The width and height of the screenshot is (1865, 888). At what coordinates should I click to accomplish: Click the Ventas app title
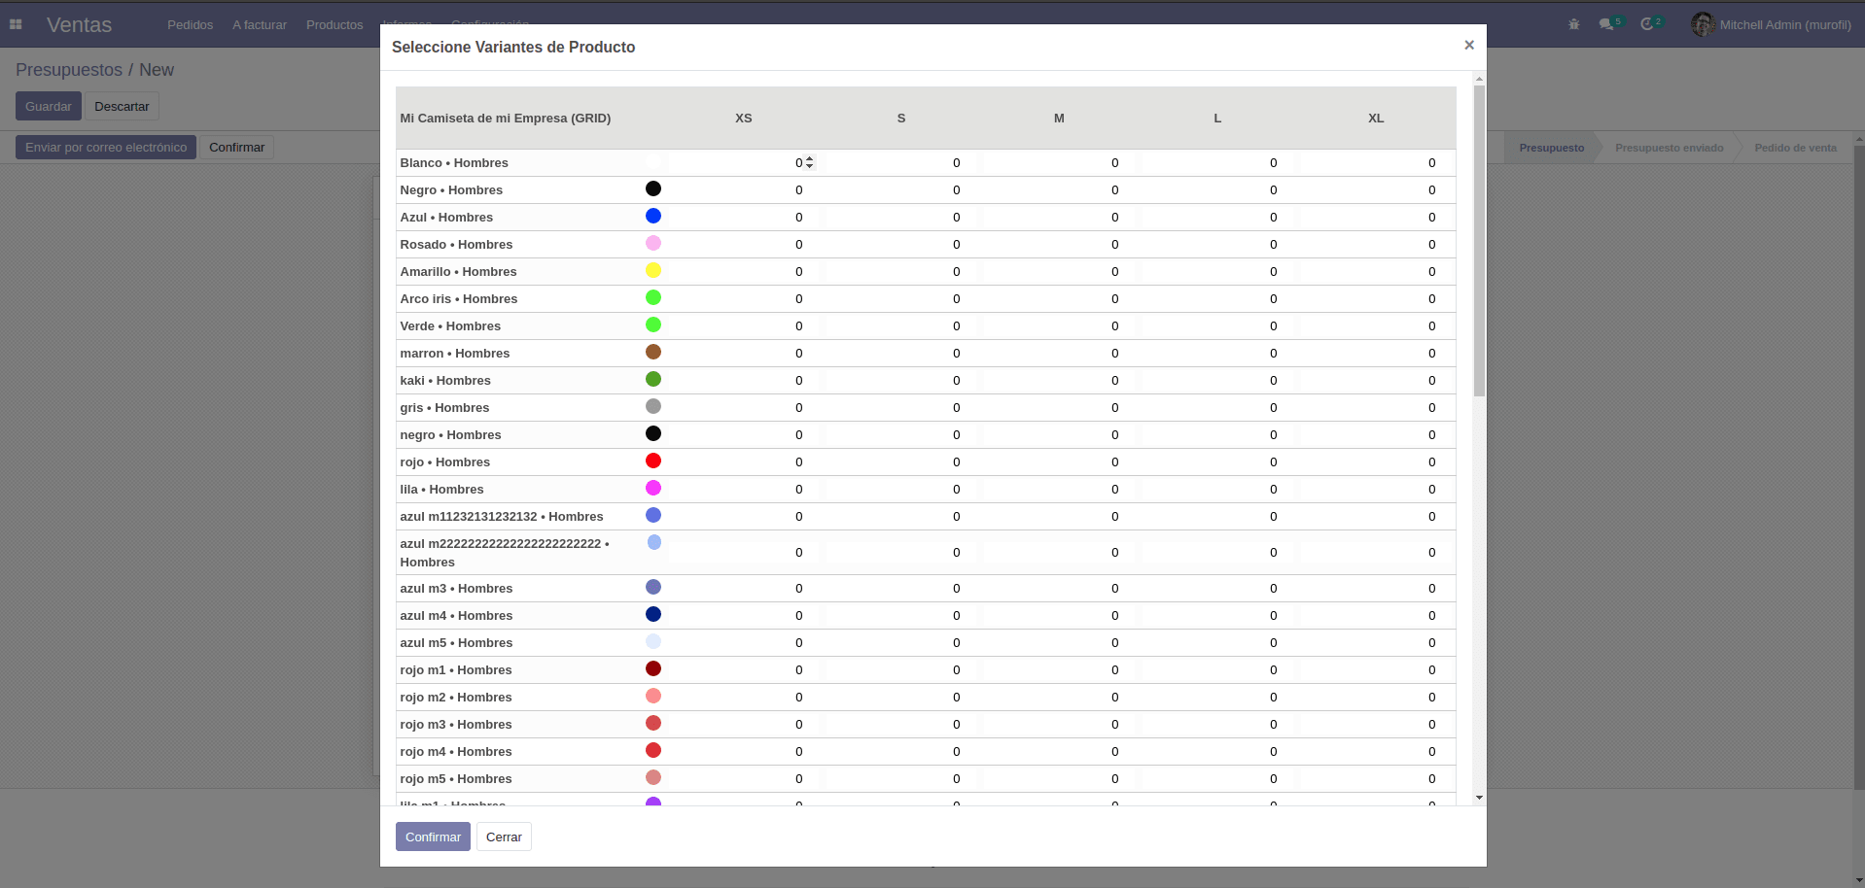(79, 24)
